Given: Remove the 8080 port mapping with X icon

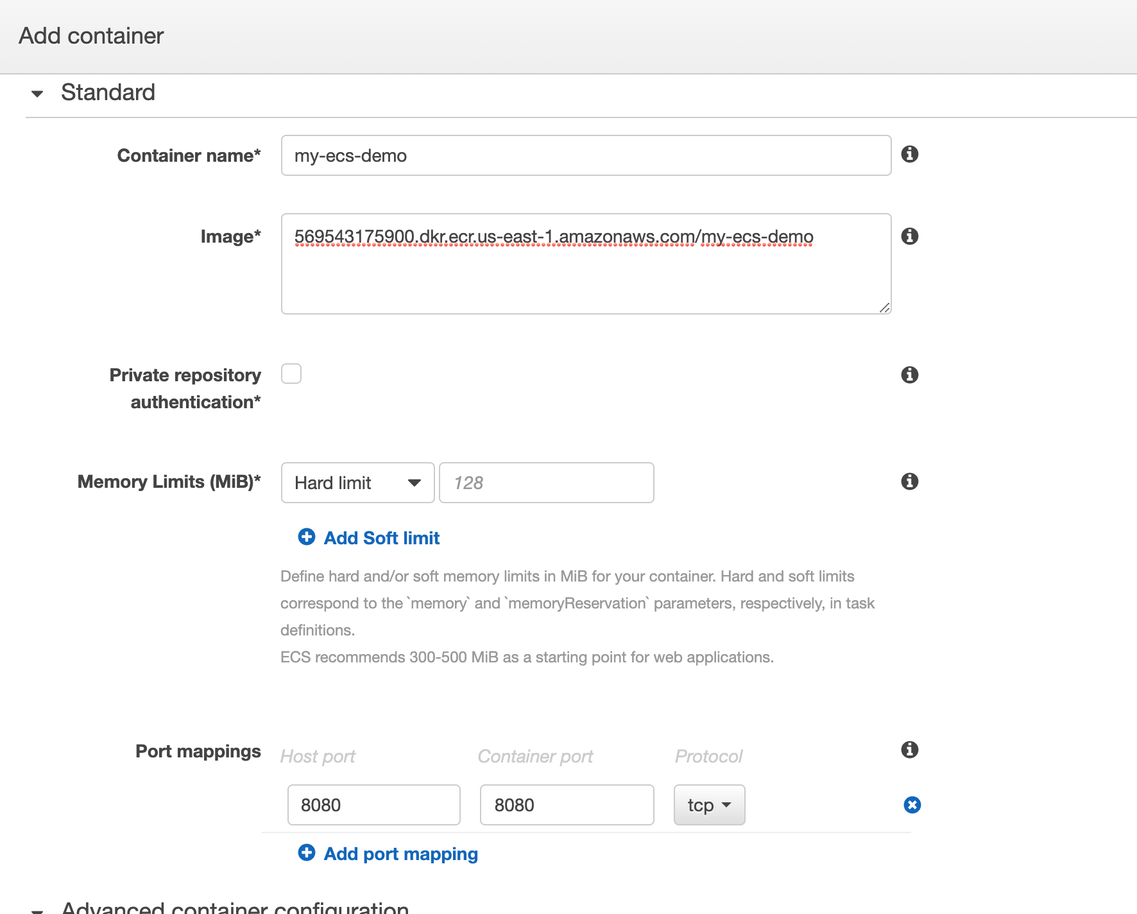Looking at the screenshot, I should [912, 804].
